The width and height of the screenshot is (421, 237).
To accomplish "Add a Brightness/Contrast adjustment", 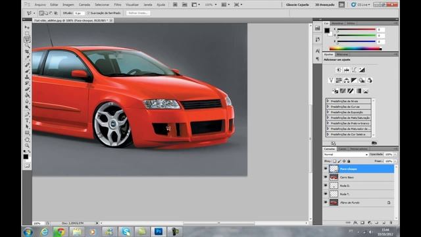I will point(339,70).
